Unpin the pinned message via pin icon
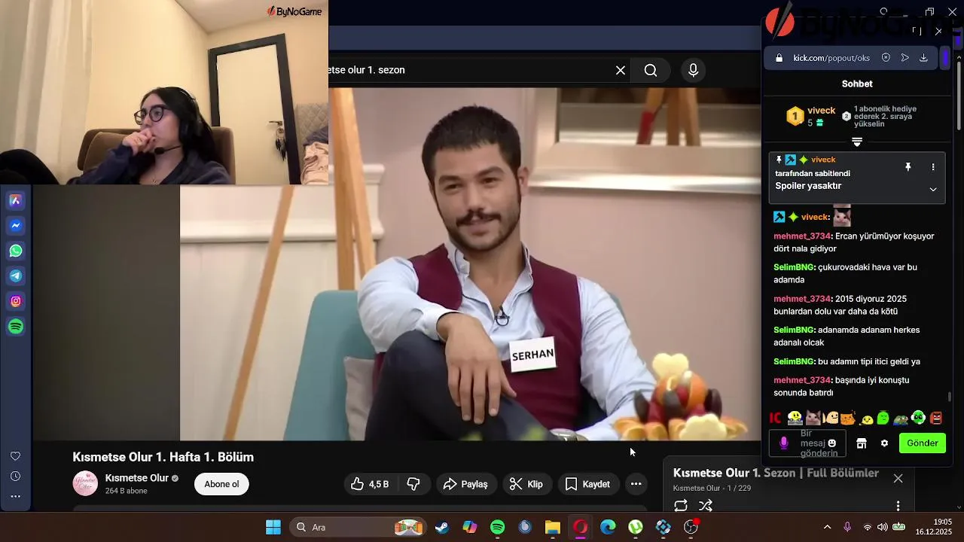Viewport: 964px width, 542px height. pyautogui.click(x=908, y=167)
